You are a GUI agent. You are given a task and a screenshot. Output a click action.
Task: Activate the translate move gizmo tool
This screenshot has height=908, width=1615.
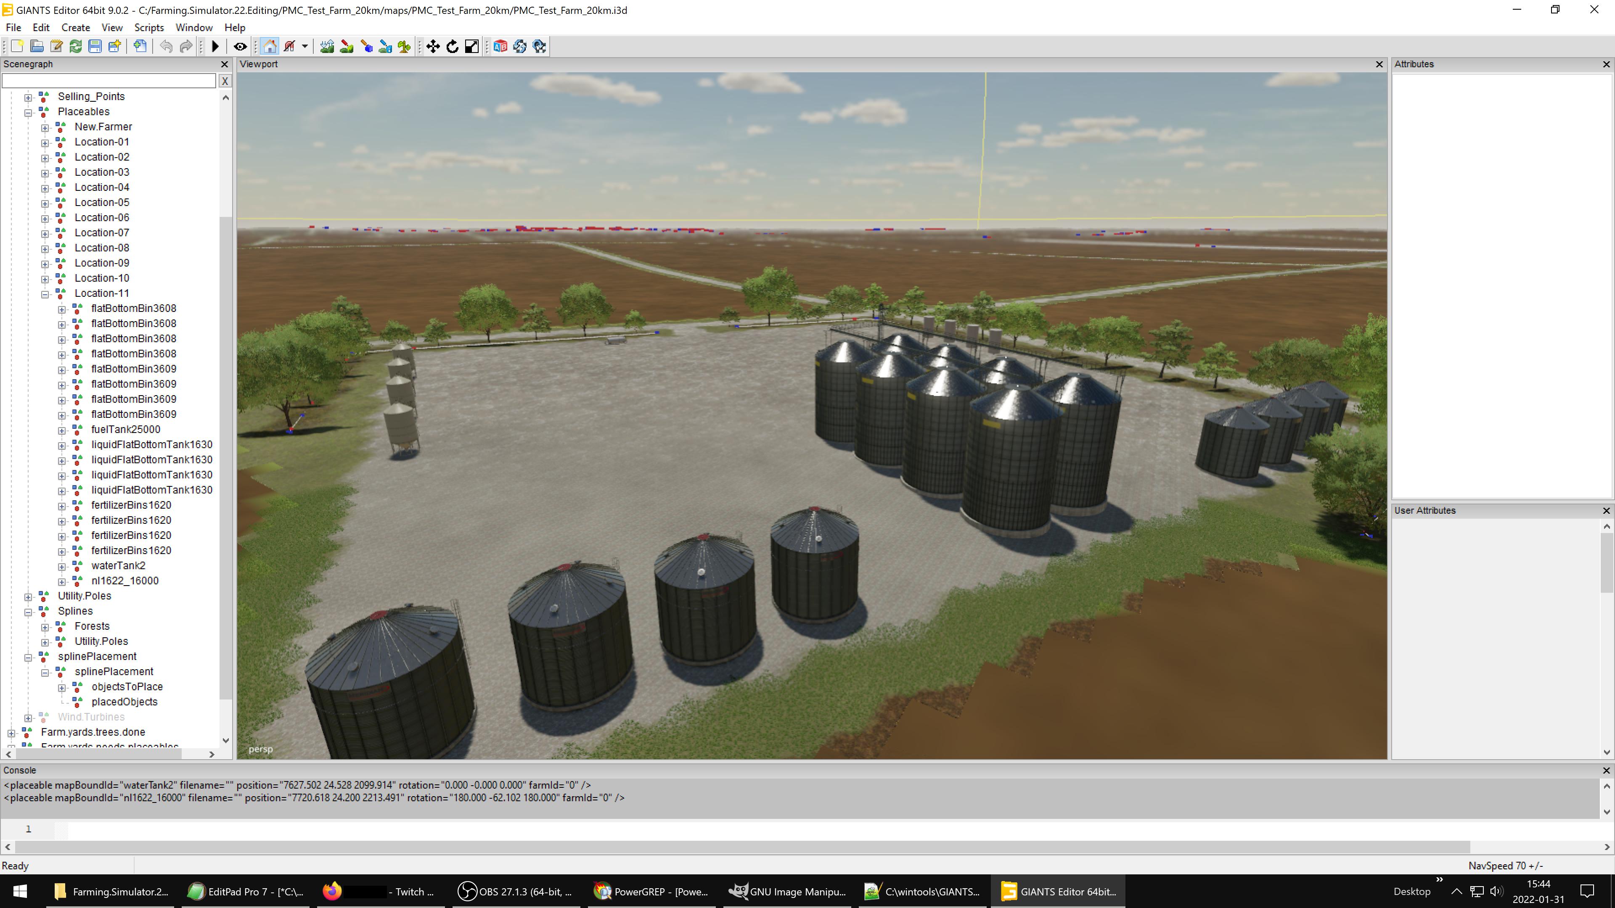(x=433, y=46)
